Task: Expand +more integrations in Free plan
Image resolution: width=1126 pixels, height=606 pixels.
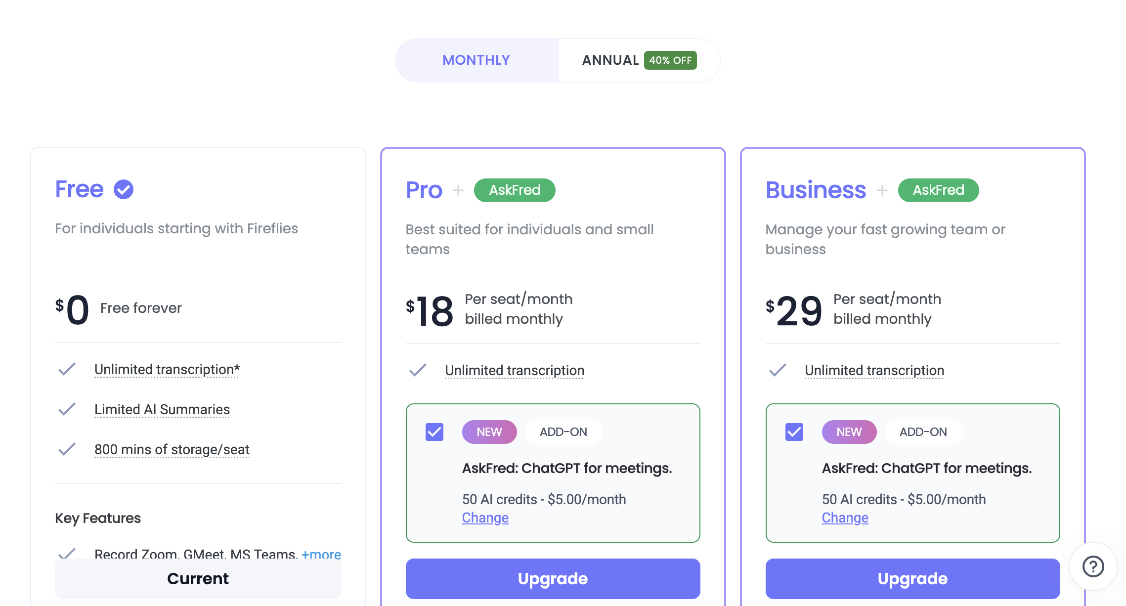Action: 321,554
